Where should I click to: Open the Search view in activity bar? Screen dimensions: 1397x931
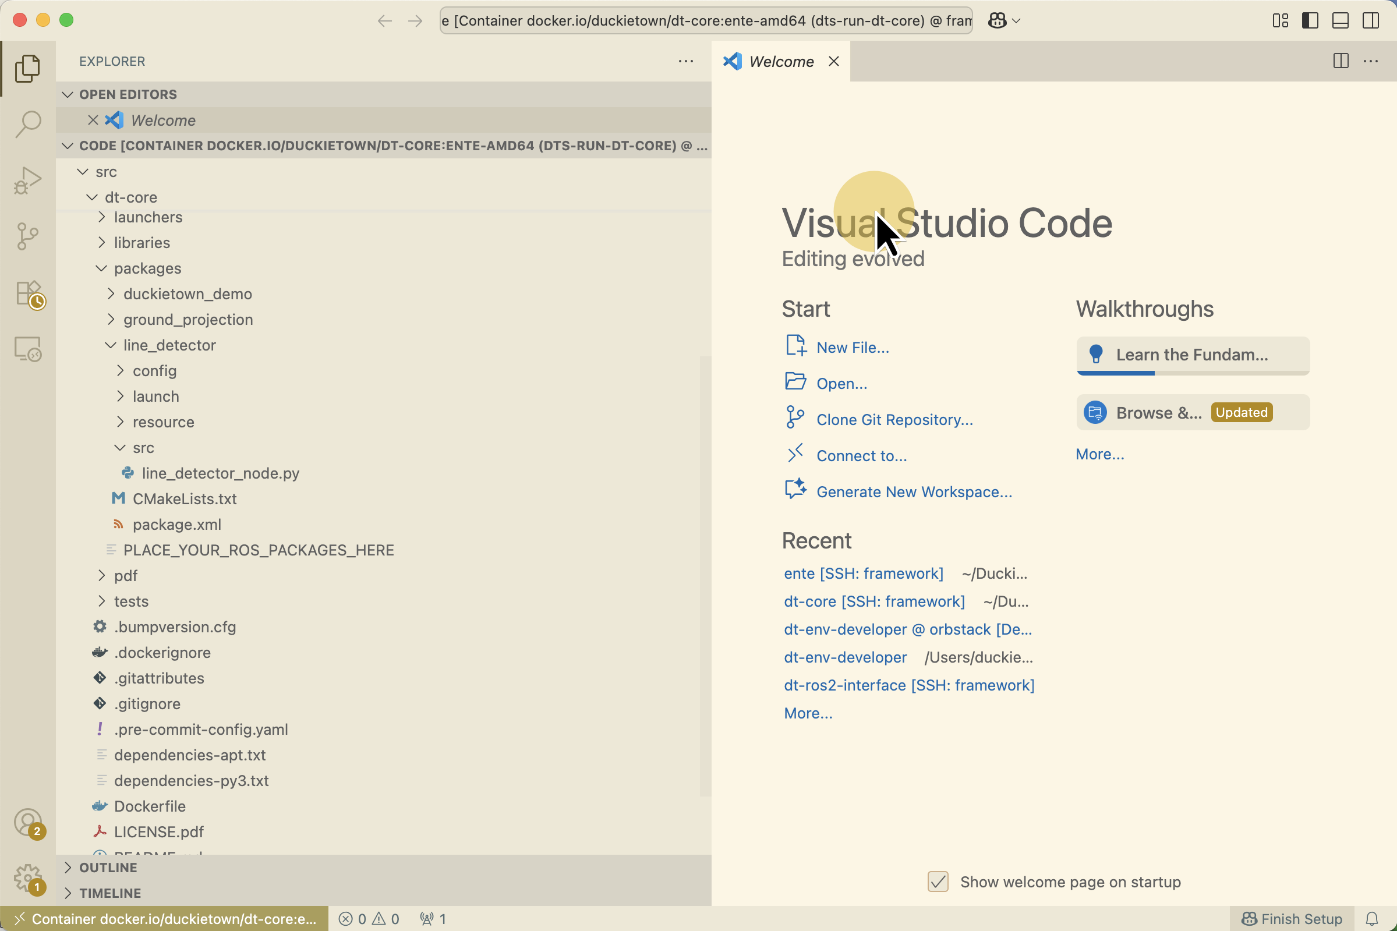pos(27,124)
